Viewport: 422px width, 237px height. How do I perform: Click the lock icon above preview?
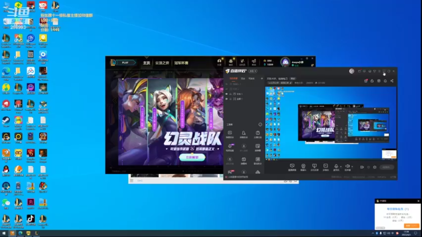coord(372,81)
